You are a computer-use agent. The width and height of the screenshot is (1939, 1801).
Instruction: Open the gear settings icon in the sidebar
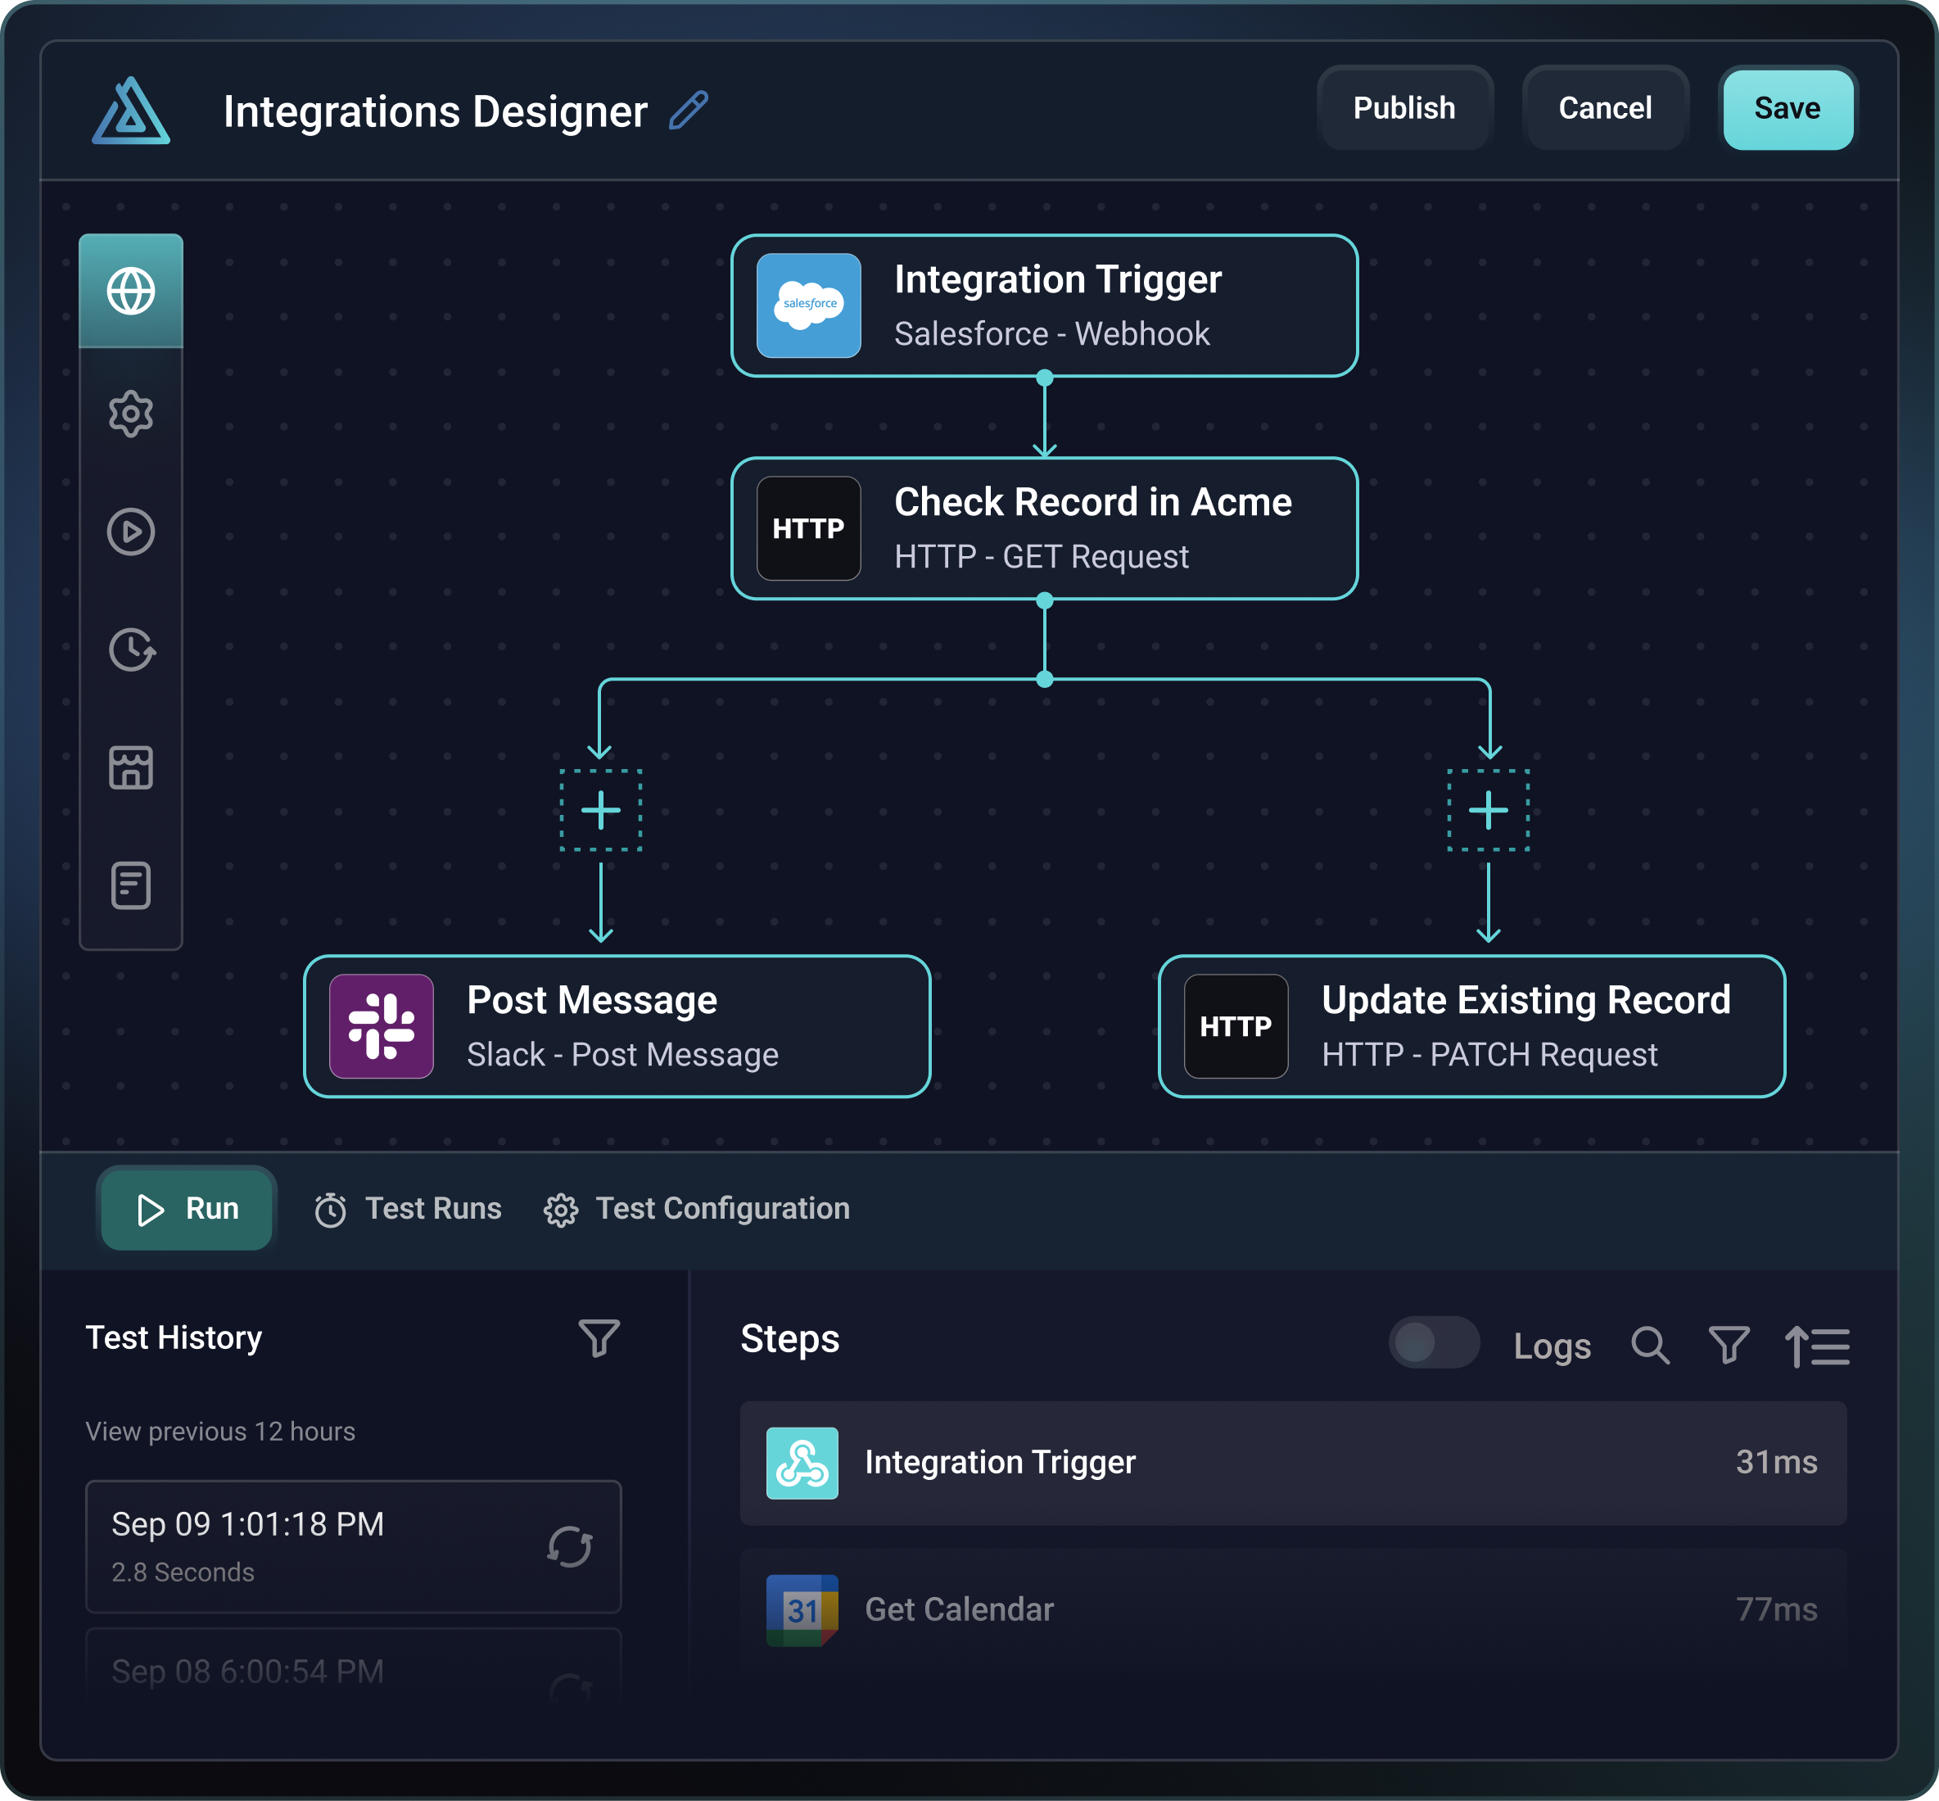point(130,414)
